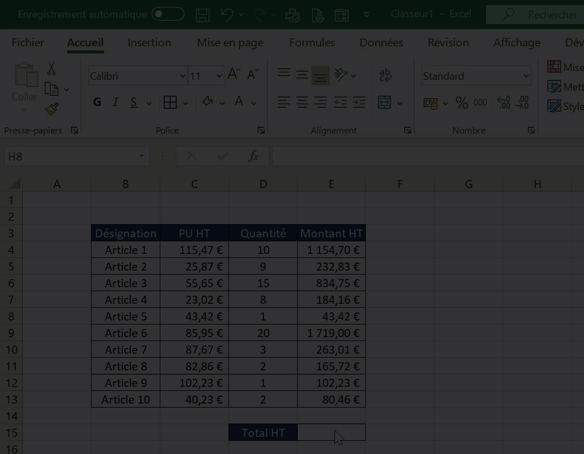Click the Cut scissors icon
The width and height of the screenshot is (584, 454).
click(52, 69)
